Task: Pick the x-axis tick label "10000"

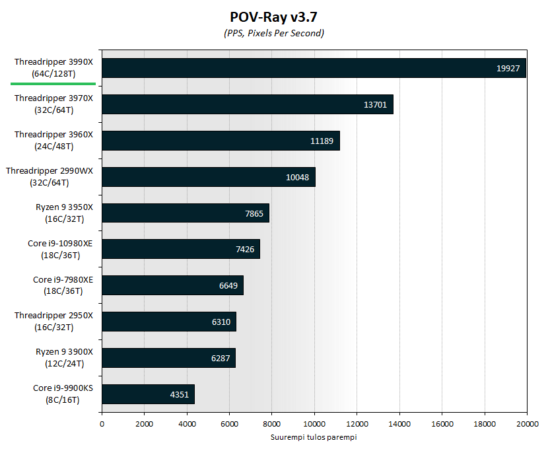Action: click(x=314, y=424)
